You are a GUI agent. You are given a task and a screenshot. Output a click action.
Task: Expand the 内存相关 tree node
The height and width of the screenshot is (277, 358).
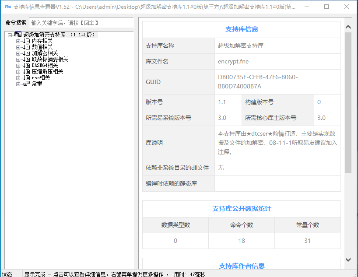[x=18, y=41]
